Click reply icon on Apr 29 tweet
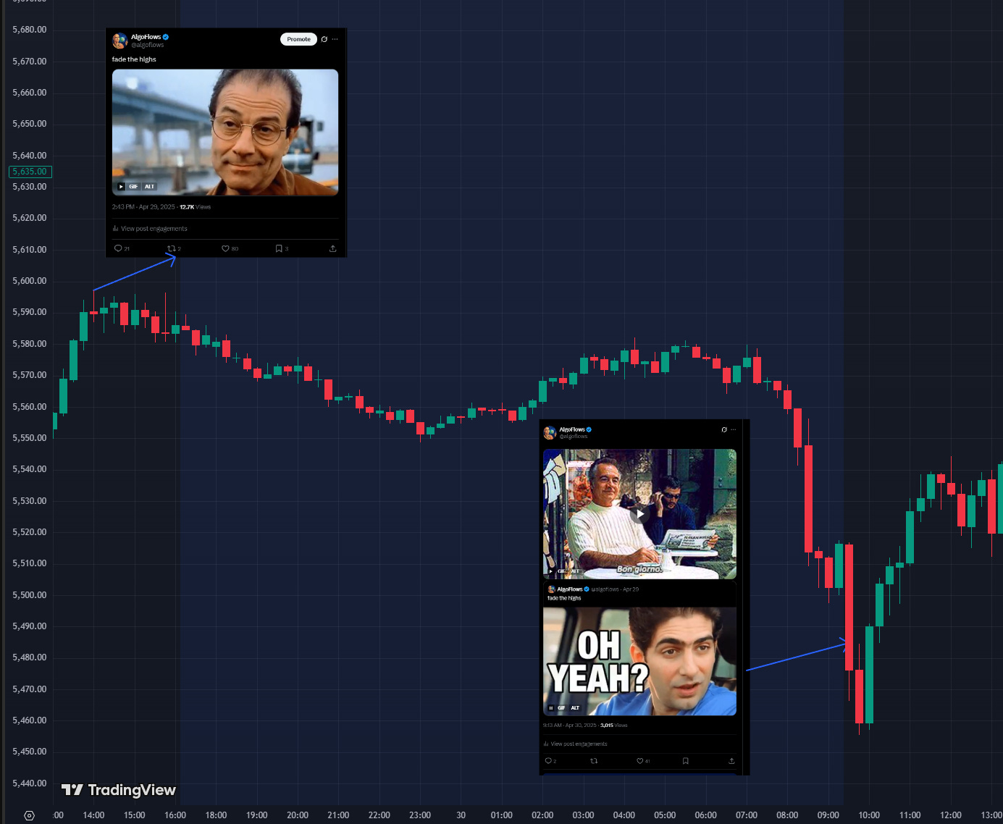Screen dimensions: 1003x824 [x=118, y=248]
